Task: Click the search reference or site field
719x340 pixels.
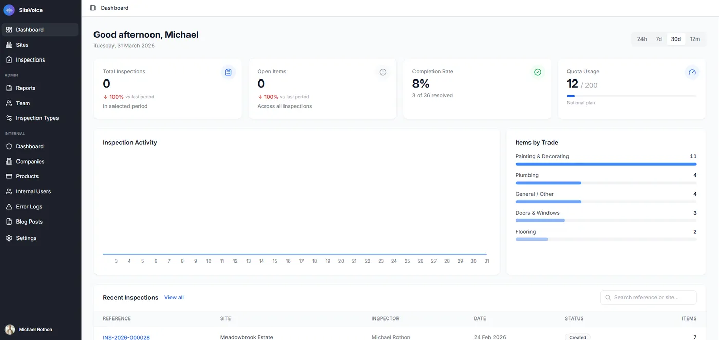Action: [x=649, y=297]
